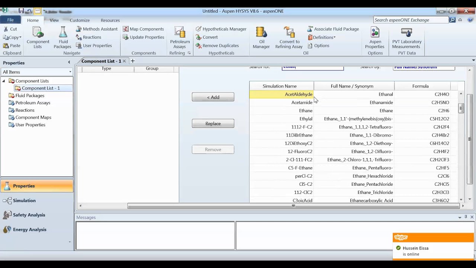Screen dimensions: 476x268
Task: Open Component Maps in navigation tree
Action: click(33, 117)
